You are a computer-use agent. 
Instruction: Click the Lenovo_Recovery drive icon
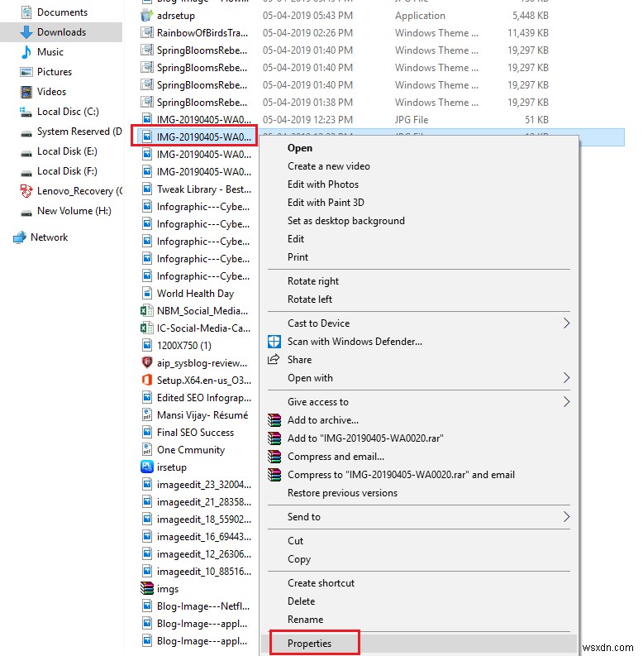[x=26, y=191]
